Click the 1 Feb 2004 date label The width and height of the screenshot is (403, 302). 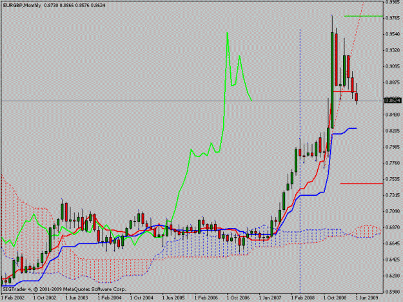[110, 297]
